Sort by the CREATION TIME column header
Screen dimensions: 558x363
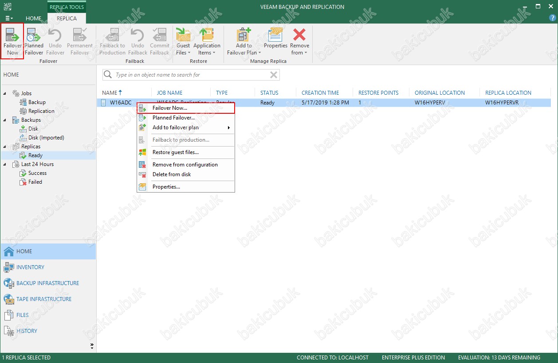point(320,93)
